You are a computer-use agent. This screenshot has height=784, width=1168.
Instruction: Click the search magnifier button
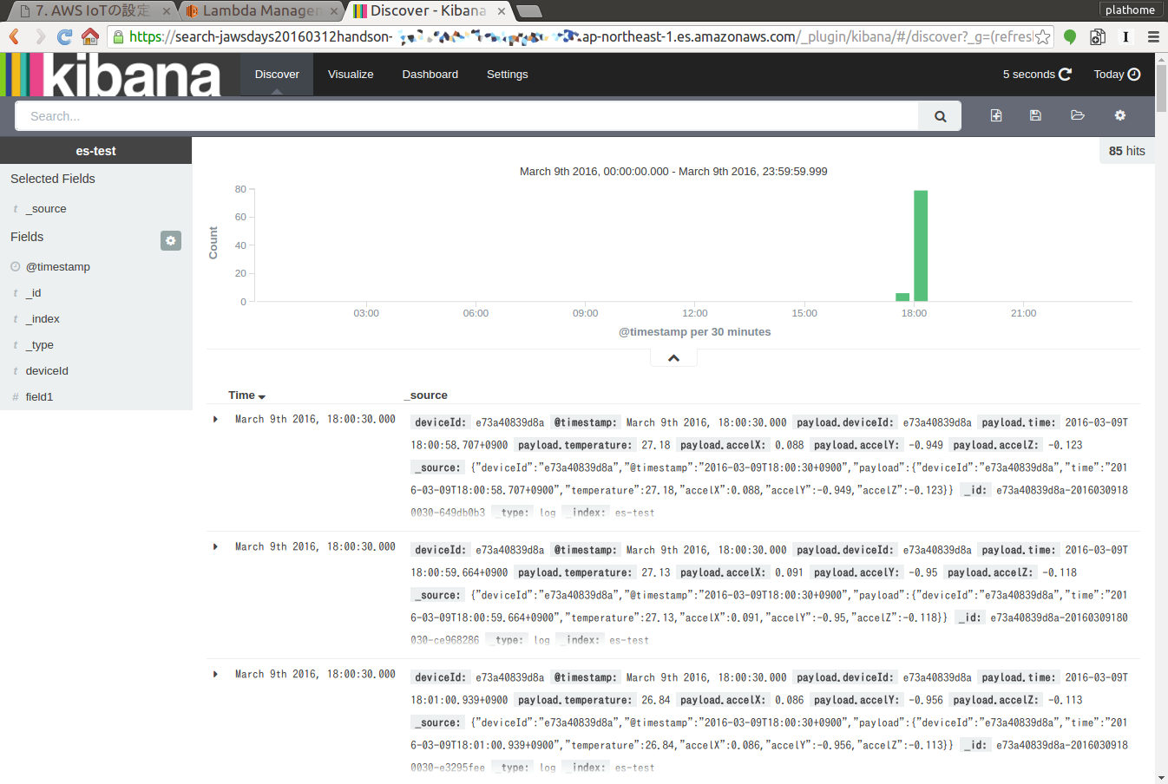tap(940, 116)
